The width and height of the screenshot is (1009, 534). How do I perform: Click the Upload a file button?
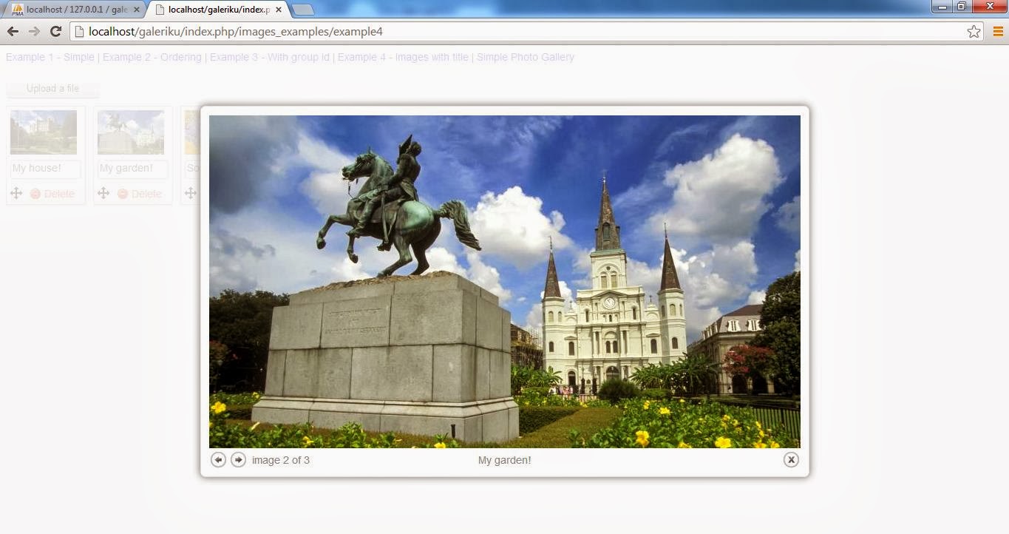(x=52, y=88)
